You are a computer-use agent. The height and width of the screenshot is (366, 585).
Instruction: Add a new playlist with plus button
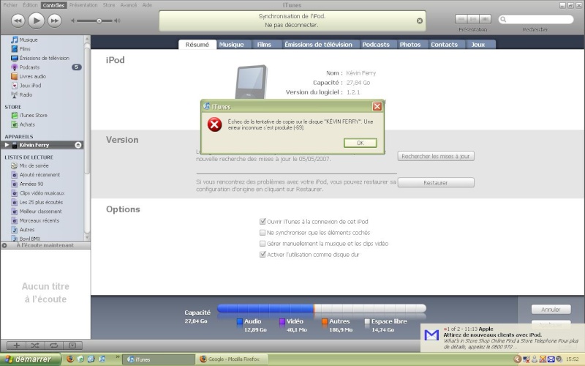point(16,346)
